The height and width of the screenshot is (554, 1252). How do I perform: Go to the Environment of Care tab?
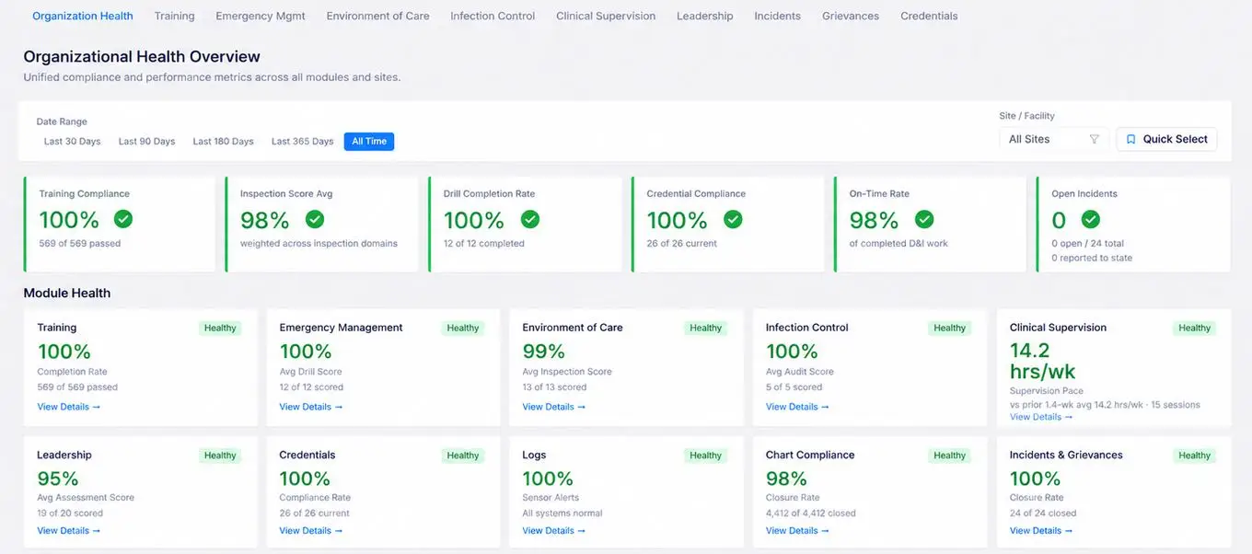[x=378, y=16]
